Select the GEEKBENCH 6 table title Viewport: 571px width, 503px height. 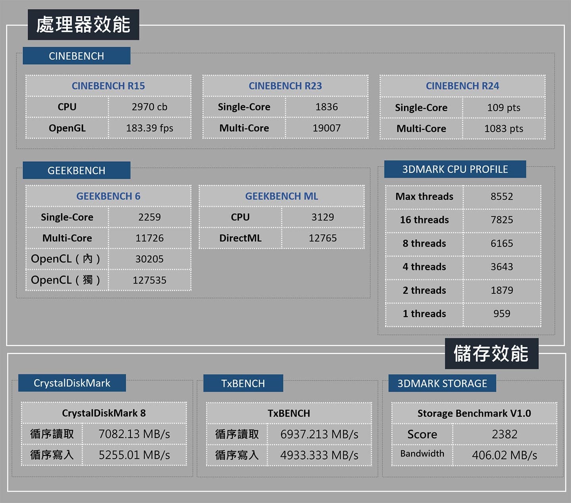click(108, 196)
